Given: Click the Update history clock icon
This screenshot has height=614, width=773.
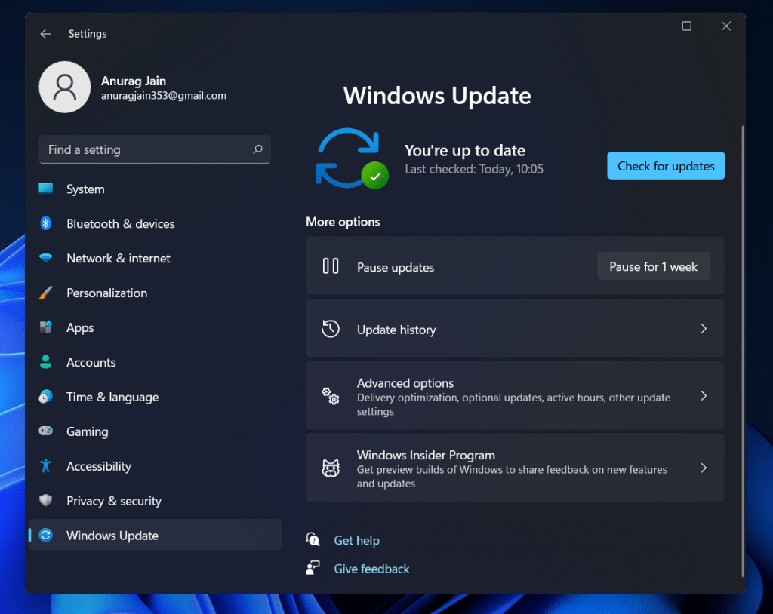Looking at the screenshot, I should tap(330, 329).
